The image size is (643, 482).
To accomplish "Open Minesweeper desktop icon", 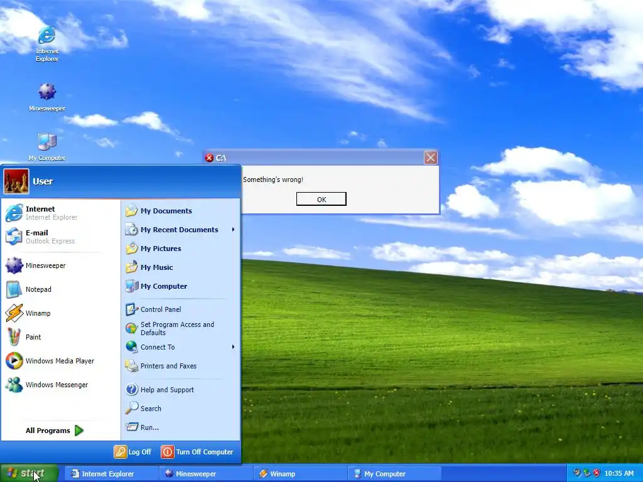I will [x=46, y=97].
